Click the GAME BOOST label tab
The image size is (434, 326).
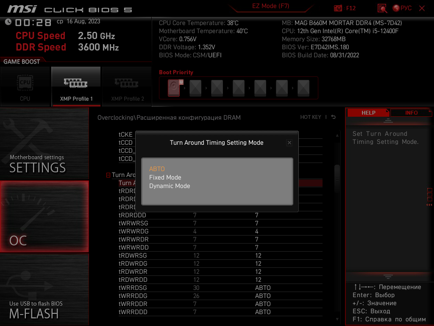click(x=22, y=62)
